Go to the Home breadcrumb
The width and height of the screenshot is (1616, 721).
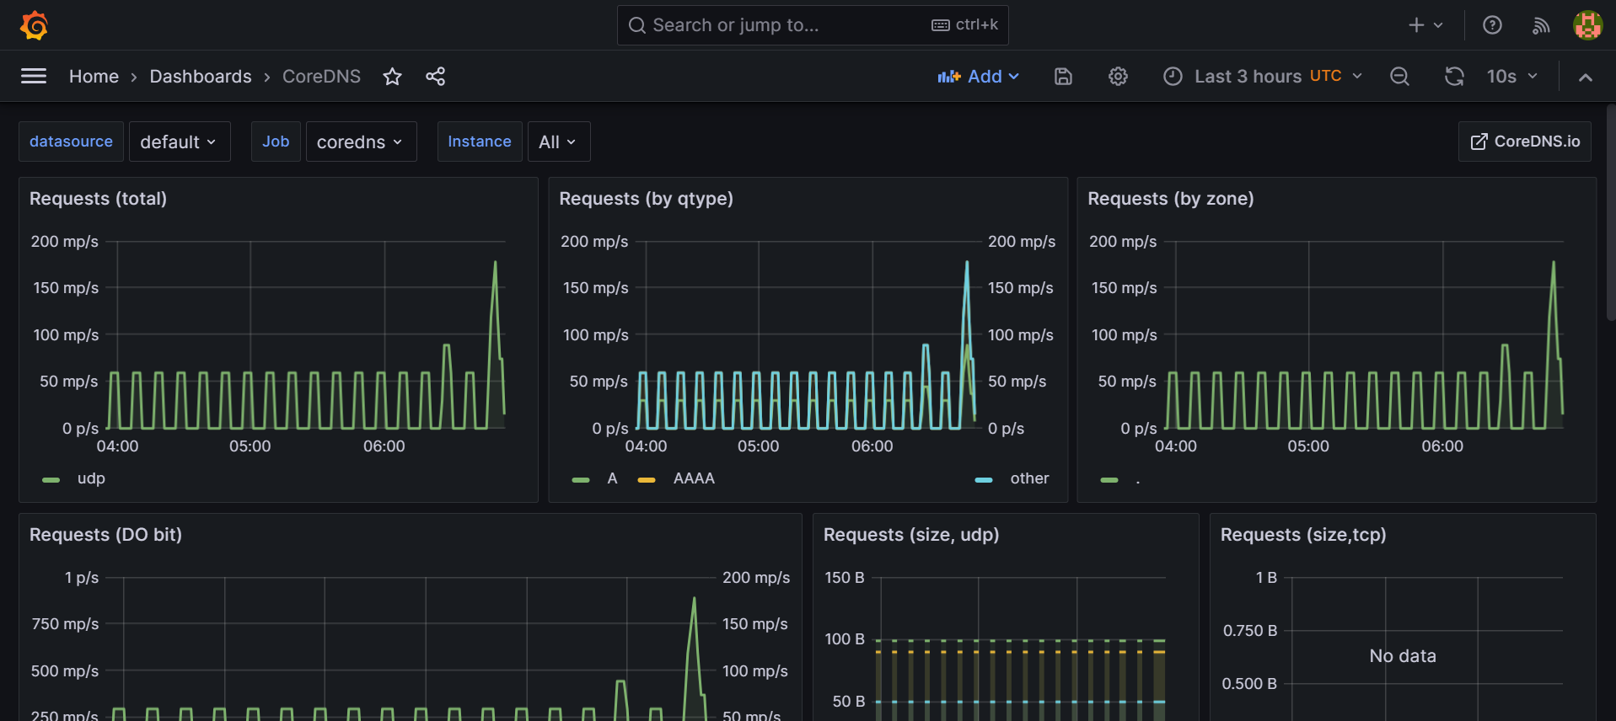[x=94, y=77]
